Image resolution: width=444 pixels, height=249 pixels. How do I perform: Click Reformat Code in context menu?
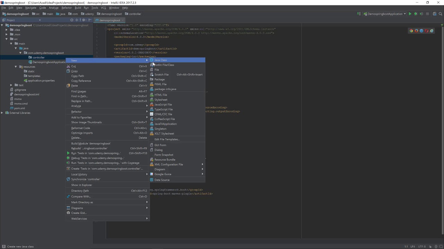[108, 128]
